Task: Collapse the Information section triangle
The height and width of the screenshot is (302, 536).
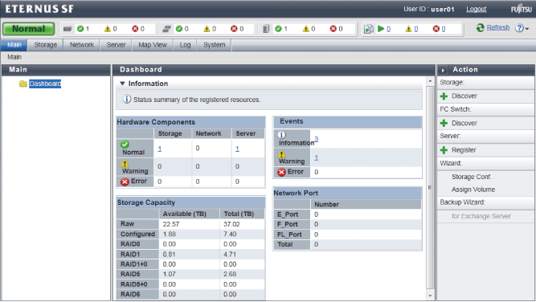Action: 122,84
